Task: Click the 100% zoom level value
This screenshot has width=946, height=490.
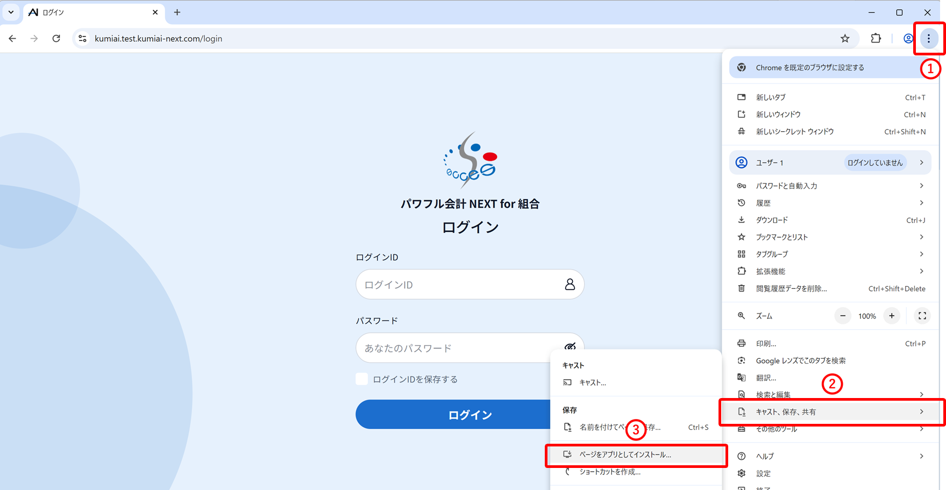Action: pos(867,316)
